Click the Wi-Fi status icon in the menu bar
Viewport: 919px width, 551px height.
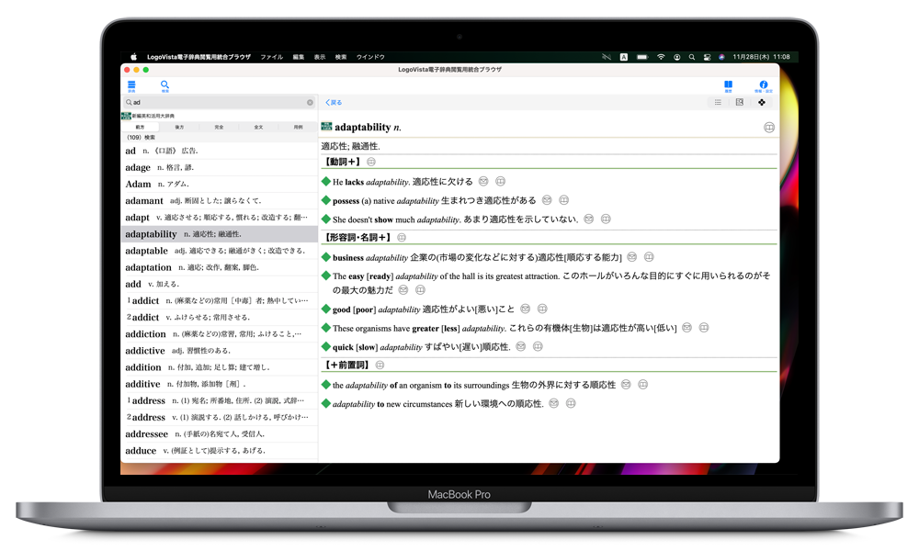(661, 57)
